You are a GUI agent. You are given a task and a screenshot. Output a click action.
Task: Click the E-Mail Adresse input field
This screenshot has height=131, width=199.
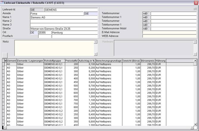[169, 32]
